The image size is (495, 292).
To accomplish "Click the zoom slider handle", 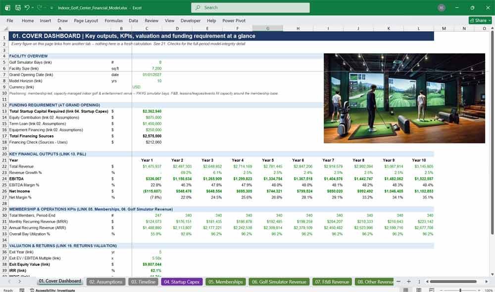I will coord(460,290).
